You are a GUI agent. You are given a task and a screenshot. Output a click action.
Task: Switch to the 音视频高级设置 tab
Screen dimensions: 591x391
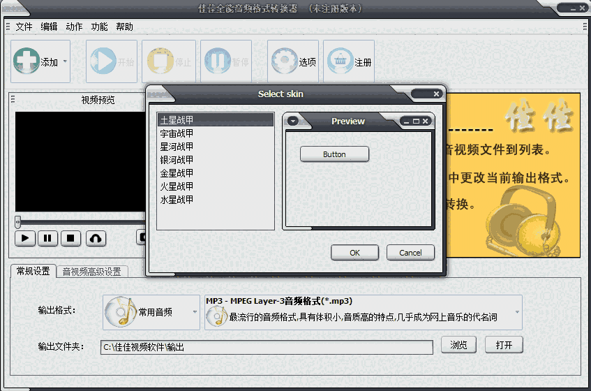click(91, 272)
